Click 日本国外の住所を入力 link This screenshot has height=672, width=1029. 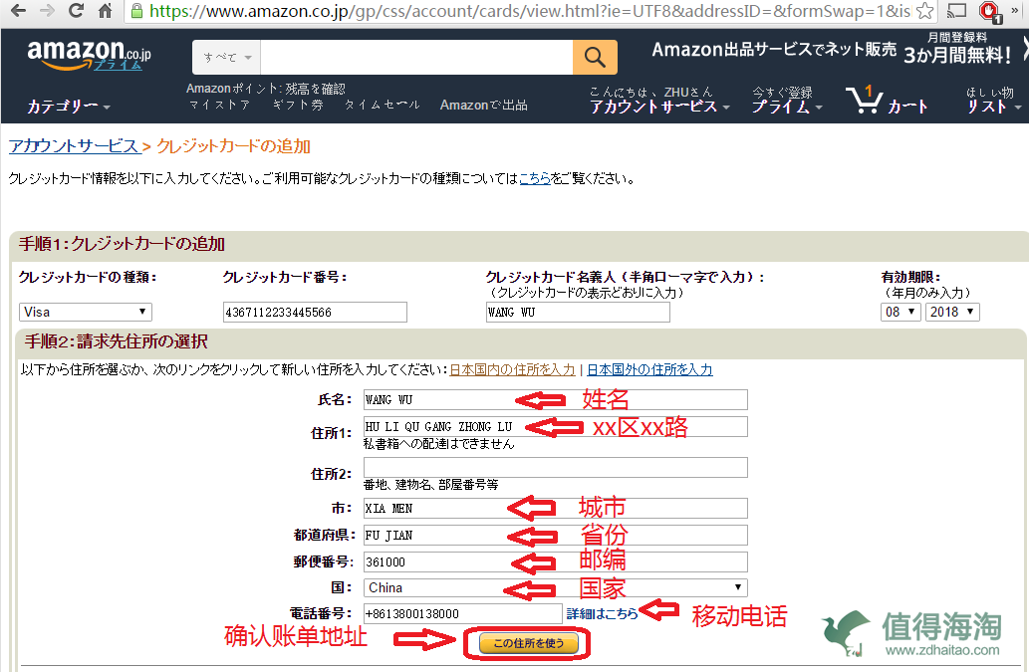[649, 369]
